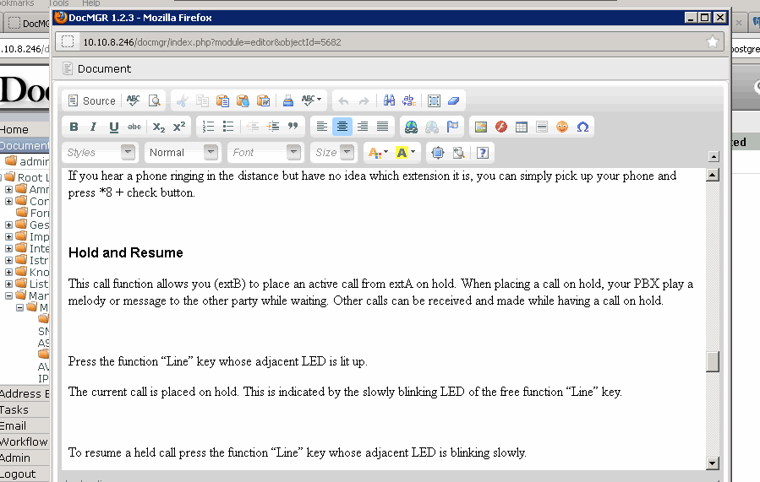Screen dimensions: 760x482
Task: Insert a numbered list
Action: click(x=208, y=127)
